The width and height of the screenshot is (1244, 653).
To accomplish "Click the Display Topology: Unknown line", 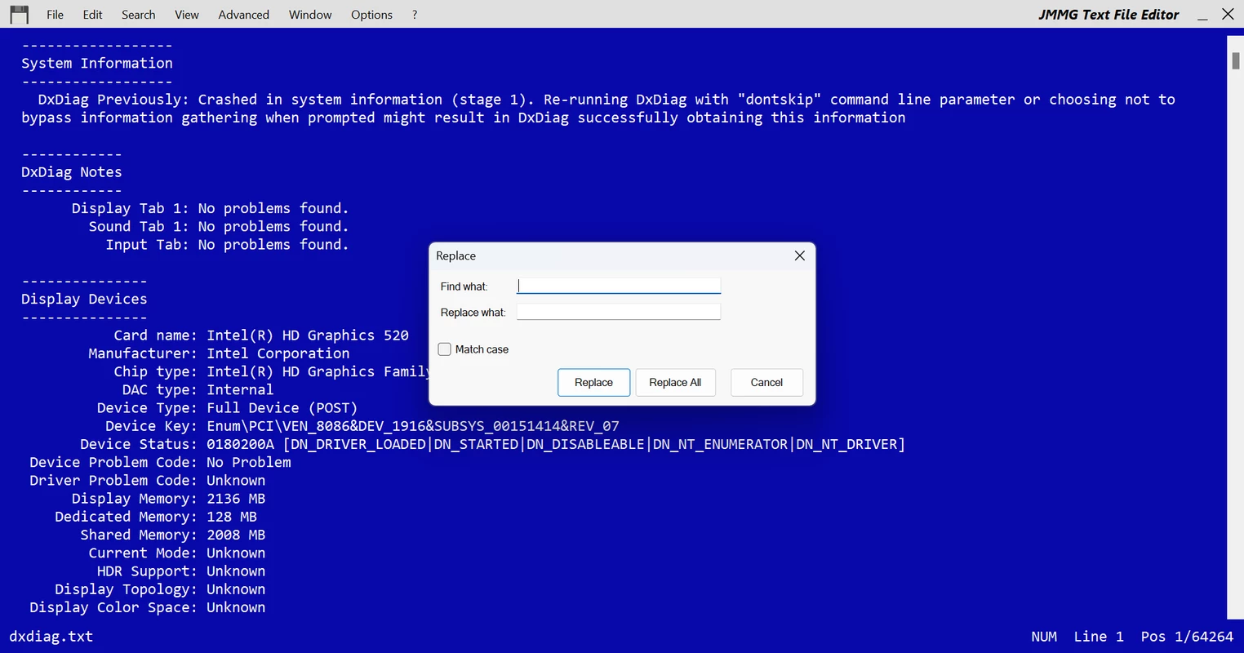I will tap(160, 589).
